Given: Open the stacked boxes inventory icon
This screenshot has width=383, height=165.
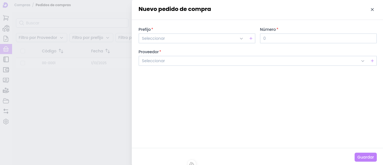Looking at the screenshot, I should tap(6, 28).
